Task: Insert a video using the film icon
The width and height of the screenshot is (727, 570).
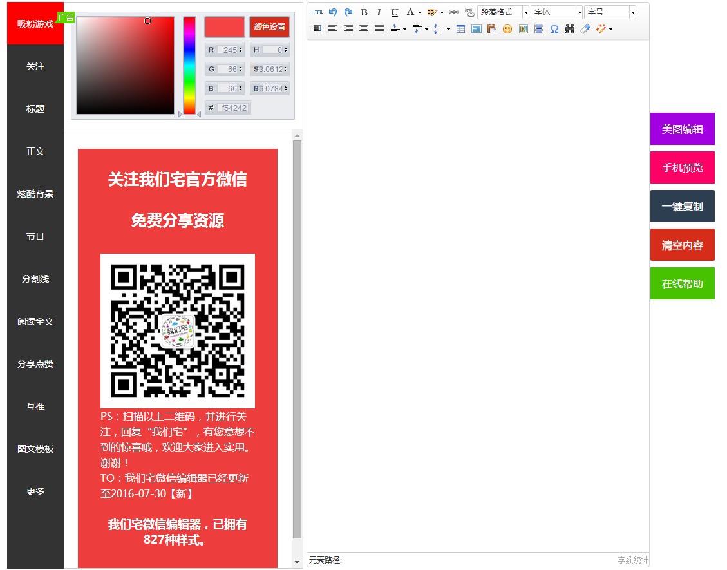Action: click(x=538, y=29)
